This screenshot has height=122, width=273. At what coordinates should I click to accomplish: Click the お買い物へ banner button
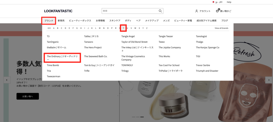tap(28, 96)
